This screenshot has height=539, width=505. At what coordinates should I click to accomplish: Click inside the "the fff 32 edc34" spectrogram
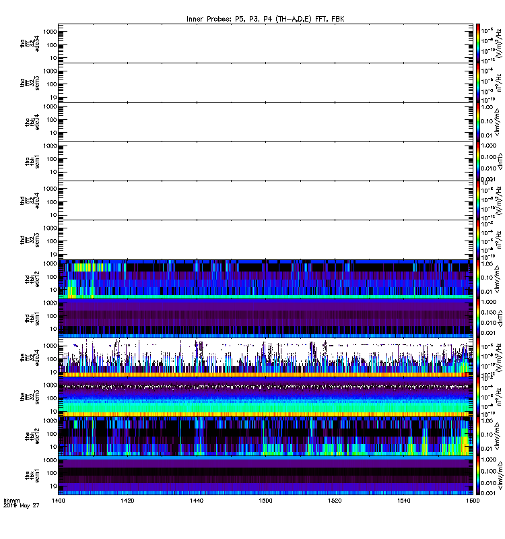click(x=265, y=358)
